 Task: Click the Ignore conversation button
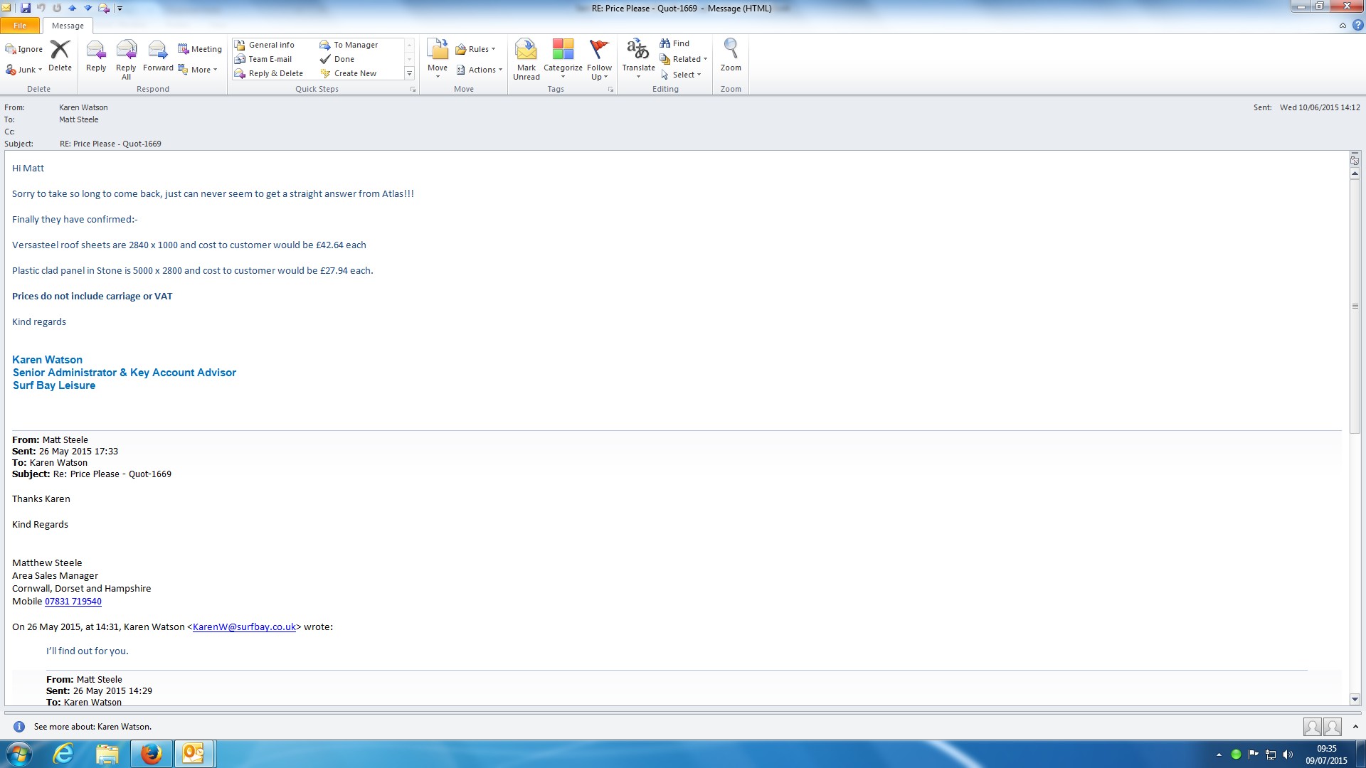tap(24, 49)
